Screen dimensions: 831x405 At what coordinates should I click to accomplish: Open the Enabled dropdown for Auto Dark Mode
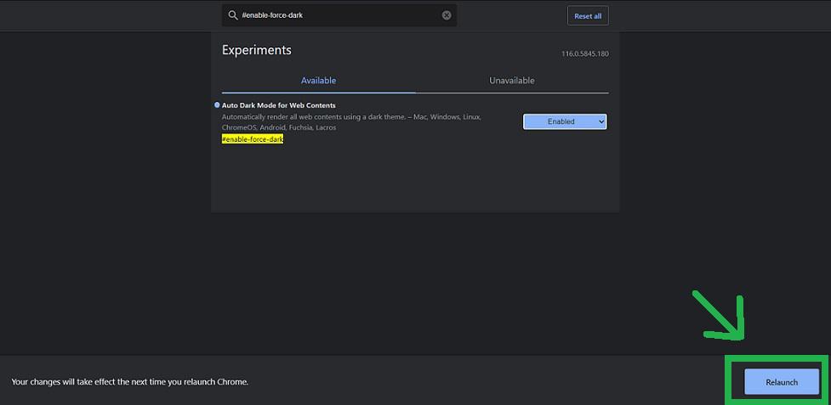coord(561,121)
